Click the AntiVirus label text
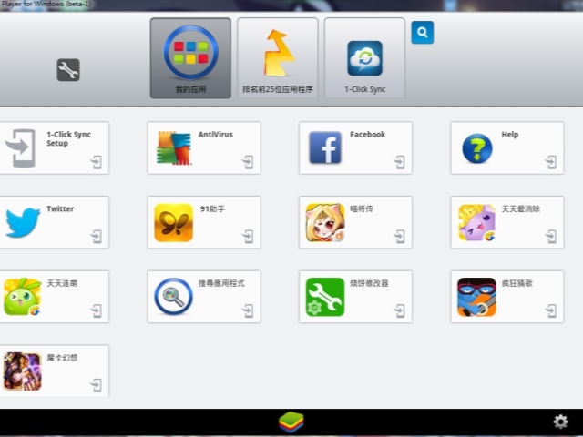This screenshot has width=583, height=437. [216, 135]
